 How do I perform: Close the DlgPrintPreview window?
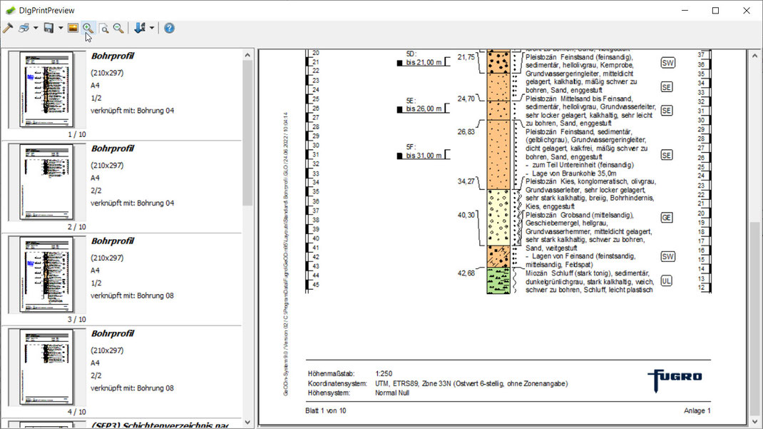pyautogui.click(x=747, y=10)
